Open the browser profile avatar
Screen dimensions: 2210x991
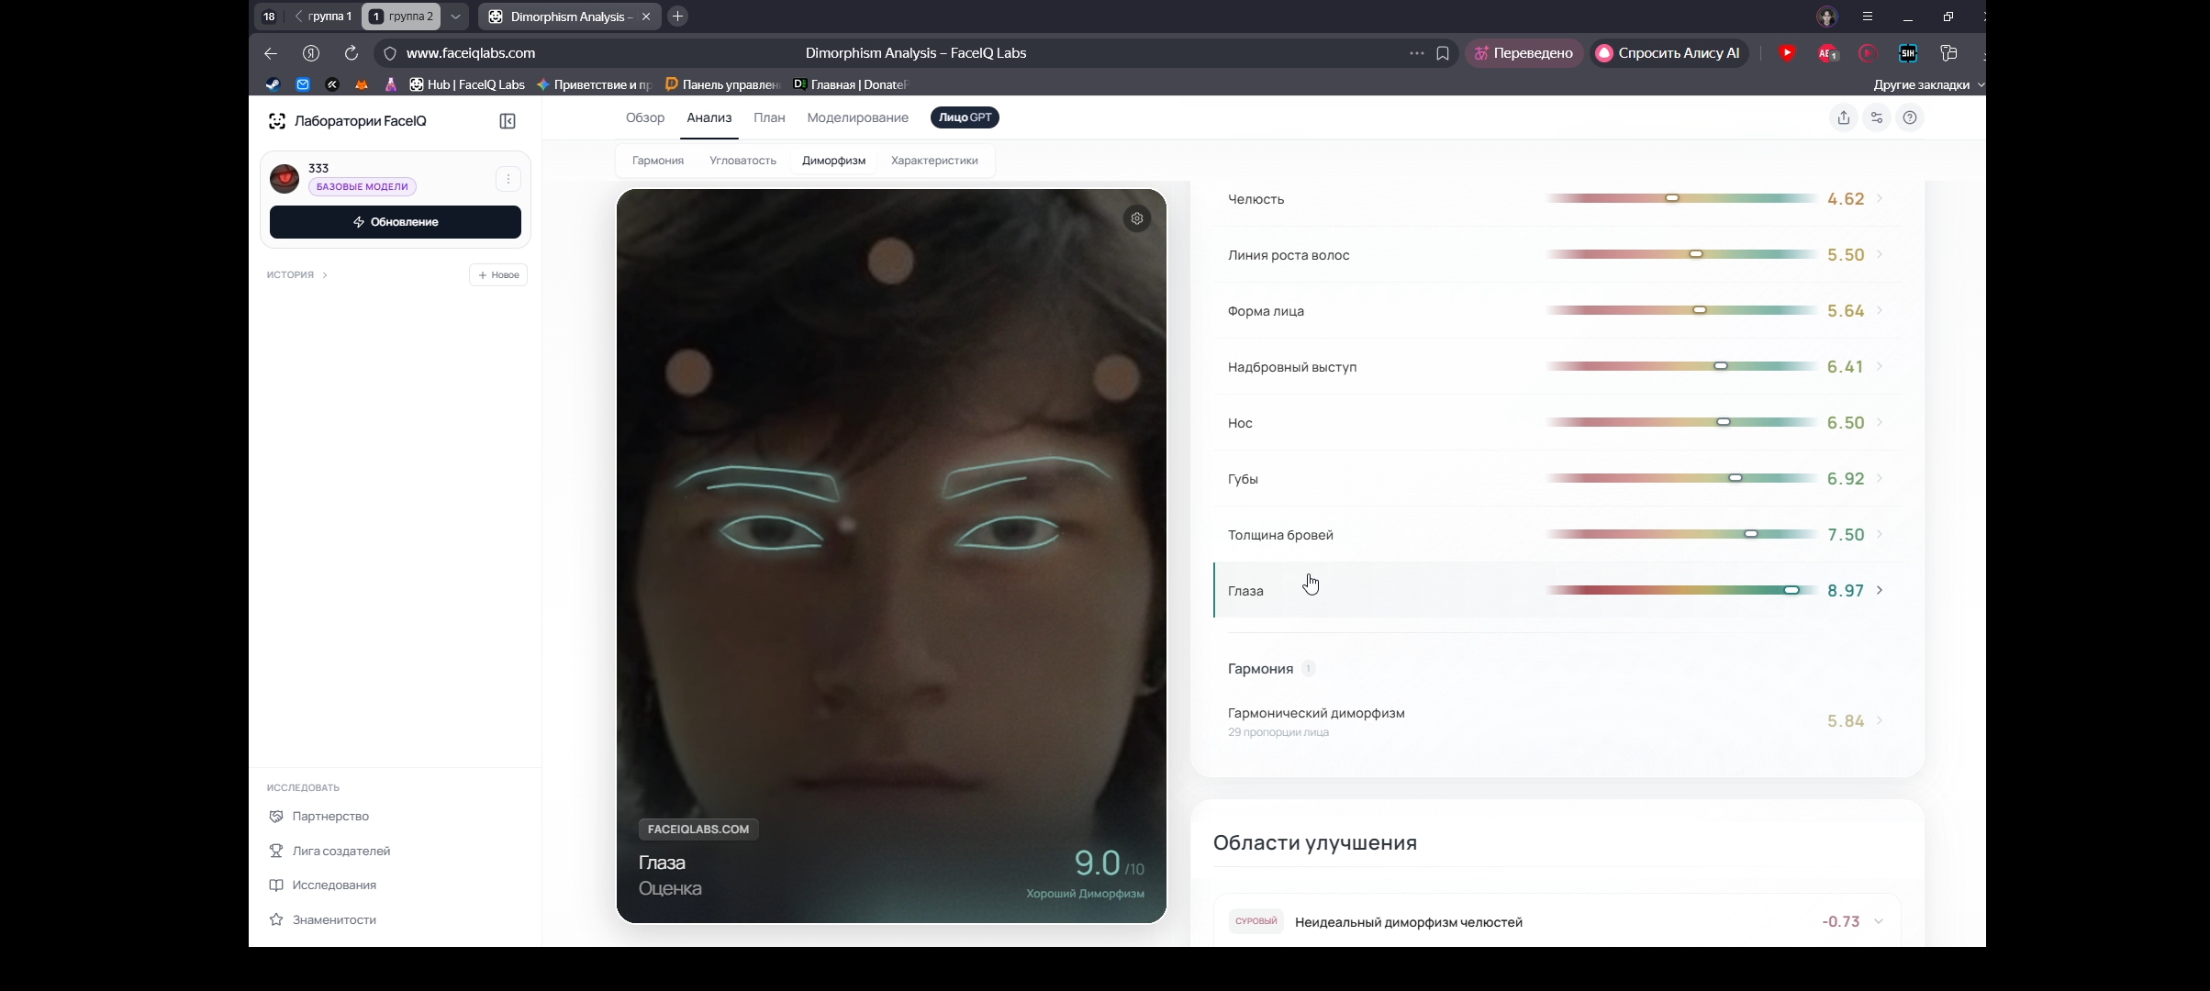coord(1827,17)
